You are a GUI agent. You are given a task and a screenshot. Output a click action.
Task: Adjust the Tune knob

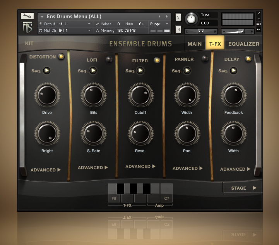point(191,19)
